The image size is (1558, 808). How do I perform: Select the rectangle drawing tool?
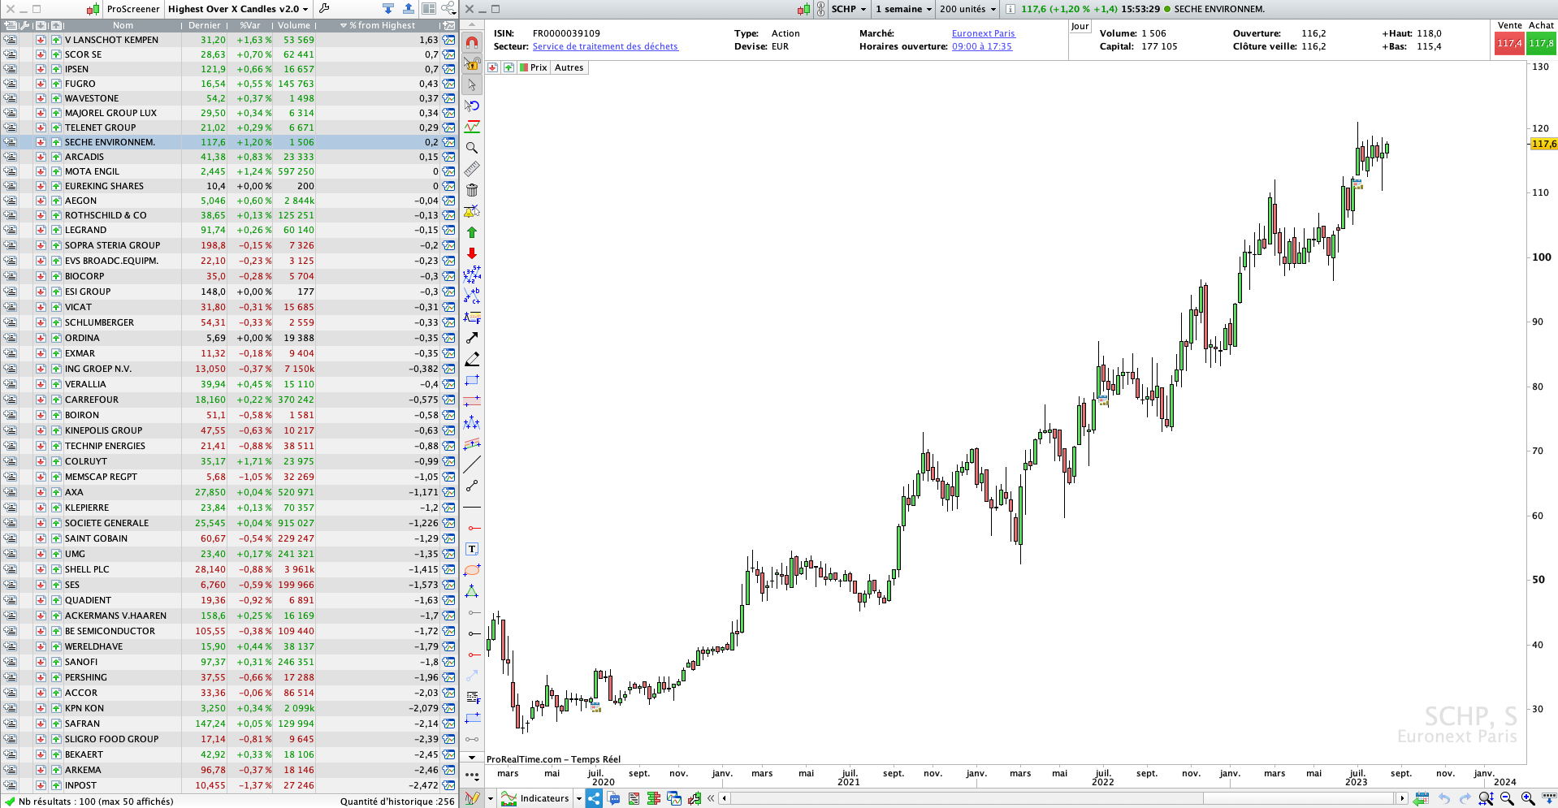[471, 380]
